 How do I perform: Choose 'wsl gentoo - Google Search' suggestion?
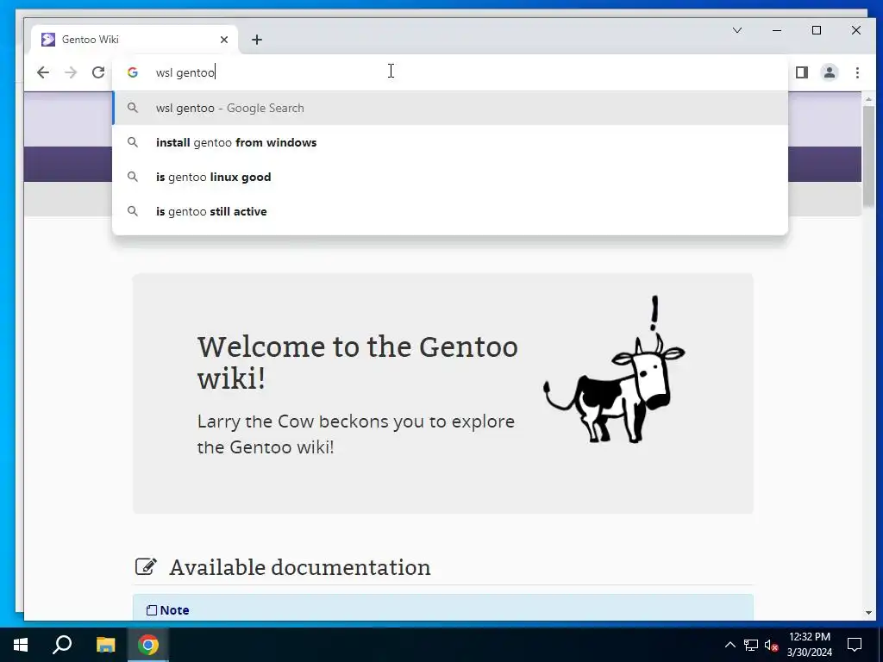pyautogui.click(x=450, y=108)
